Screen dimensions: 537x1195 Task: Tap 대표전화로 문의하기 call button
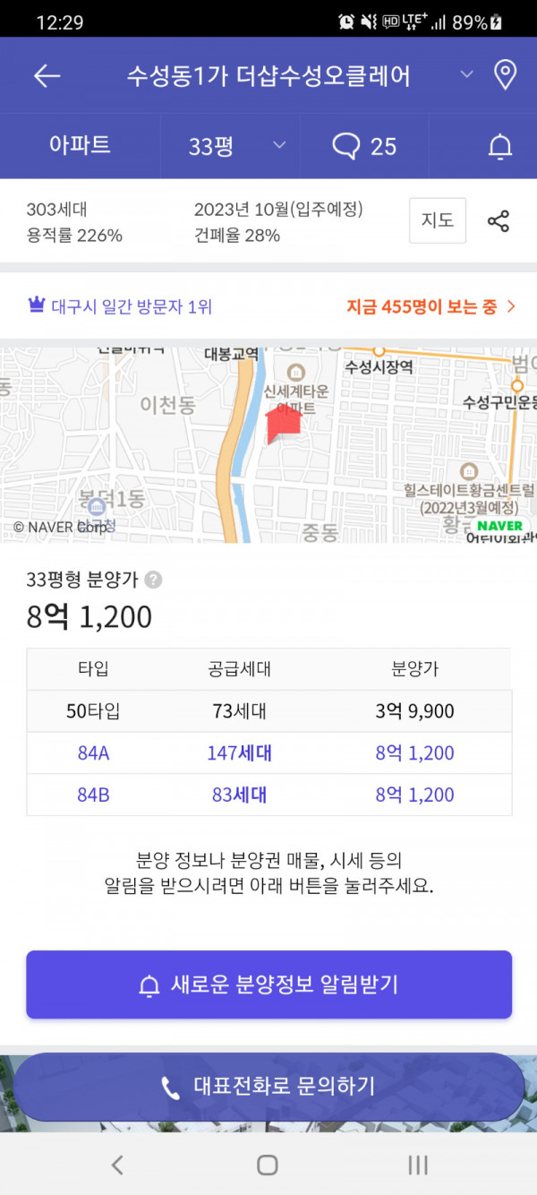268,1088
